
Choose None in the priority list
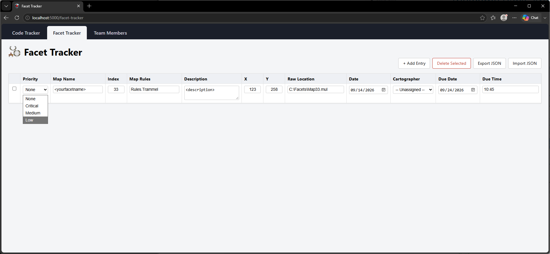click(35, 99)
